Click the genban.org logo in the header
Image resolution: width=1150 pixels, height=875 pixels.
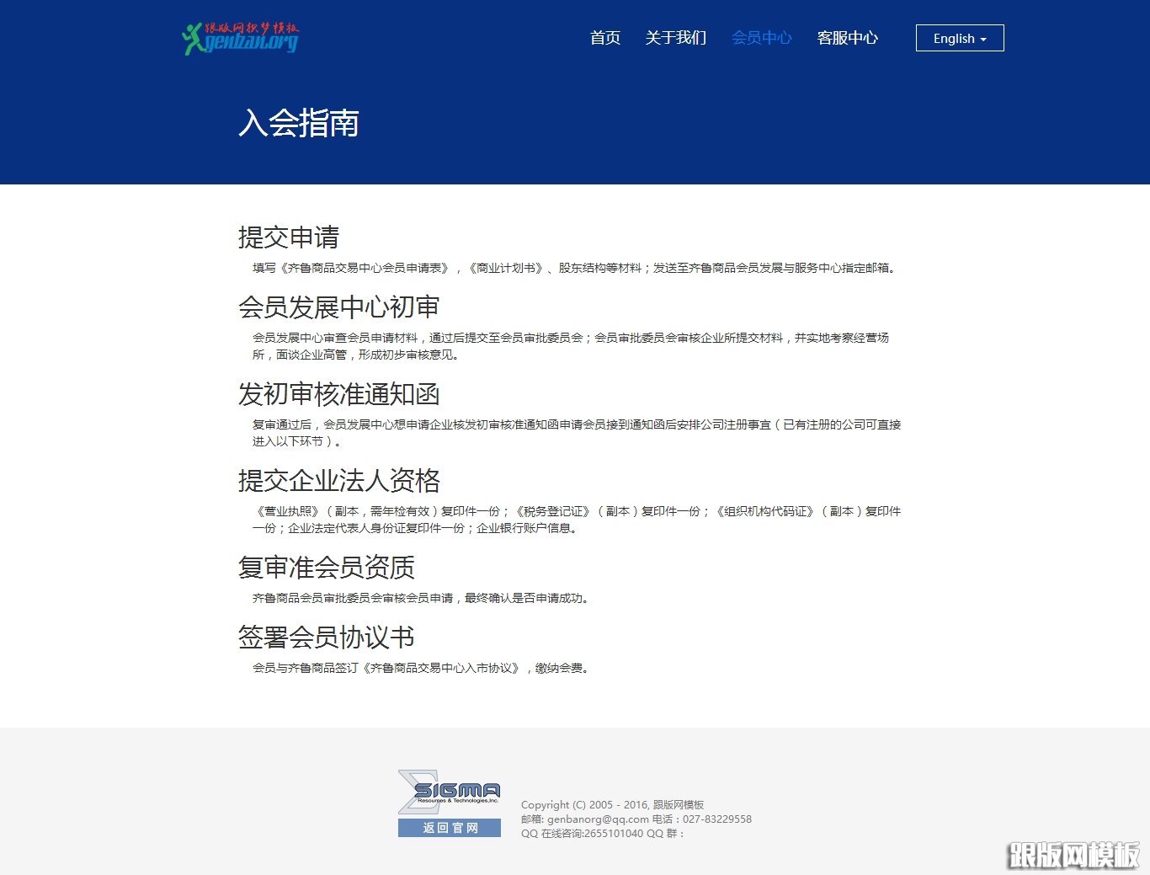click(242, 38)
